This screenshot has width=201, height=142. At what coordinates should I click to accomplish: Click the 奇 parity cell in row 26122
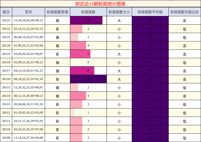point(58,29)
